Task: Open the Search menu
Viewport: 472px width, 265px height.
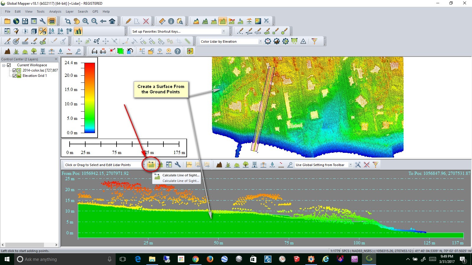Action: coord(83,11)
